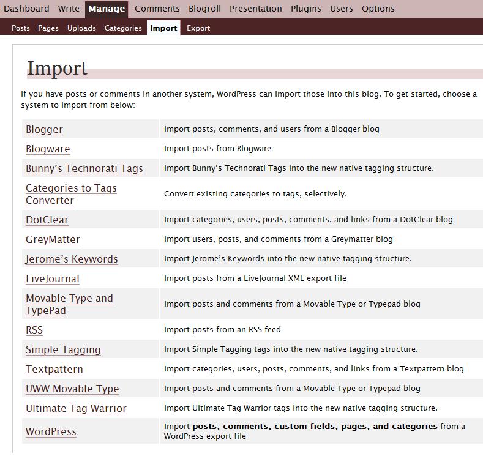The height and width of the screenshot is (459, 483).
Task: Open the Plugins menu
Action: point(306,9)
